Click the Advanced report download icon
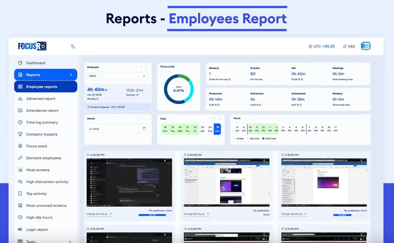 click(x=20, y=98)
